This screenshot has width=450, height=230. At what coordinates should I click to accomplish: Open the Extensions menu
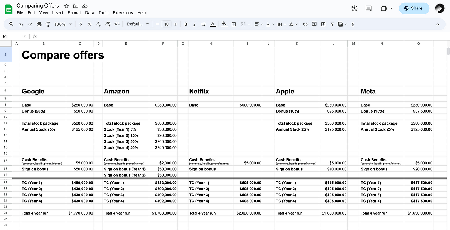(123, 13)
